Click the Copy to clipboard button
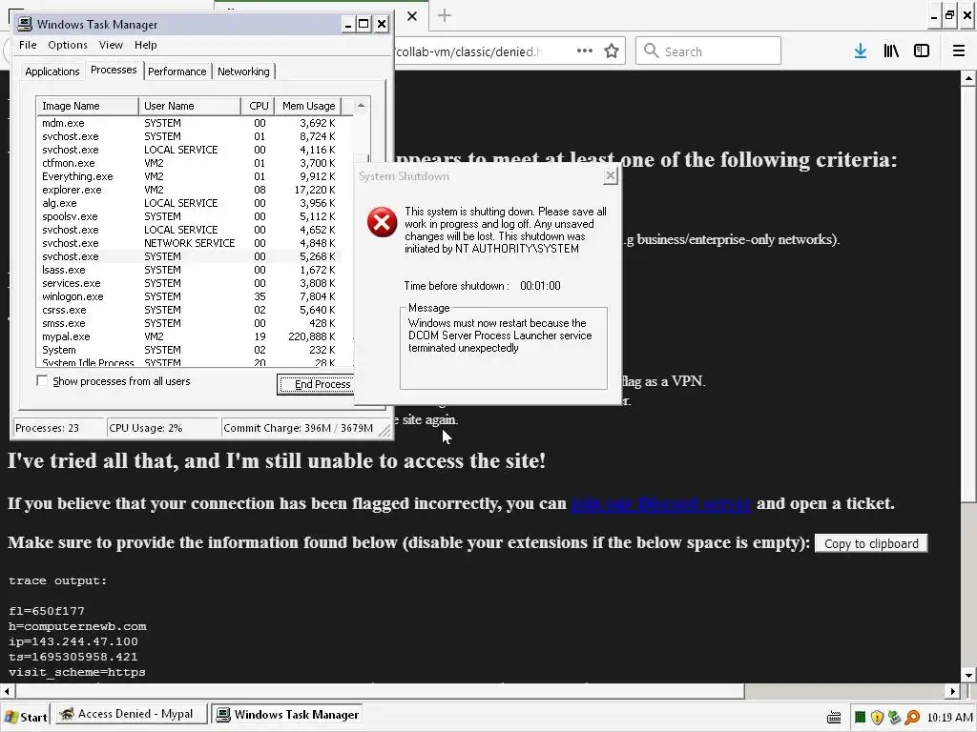Screen dimensions: 977x732 tap(871, 543)
